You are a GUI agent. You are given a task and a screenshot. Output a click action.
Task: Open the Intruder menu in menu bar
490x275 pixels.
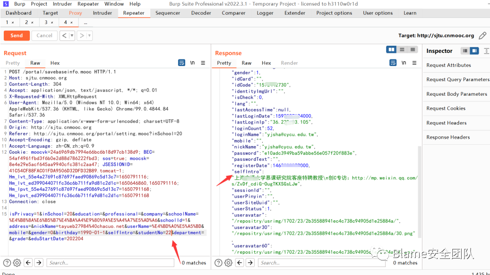(x=62, y=4)
